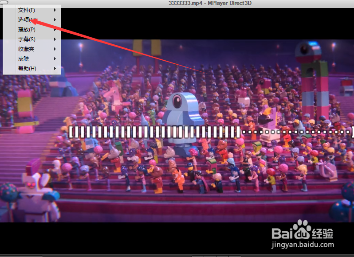
Task: Open the 收藏夹 menu entry
Action: [x=32, y=49]
